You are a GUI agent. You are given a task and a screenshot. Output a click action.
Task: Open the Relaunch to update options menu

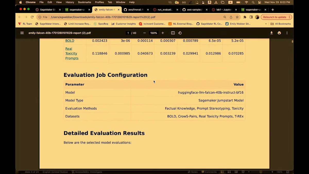(289, 17)
